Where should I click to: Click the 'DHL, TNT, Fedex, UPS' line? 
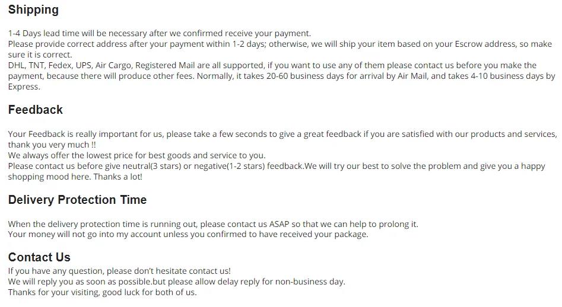point(272,65)
